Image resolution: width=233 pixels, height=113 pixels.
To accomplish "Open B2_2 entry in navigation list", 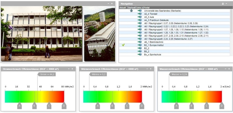I will (147, 48).
